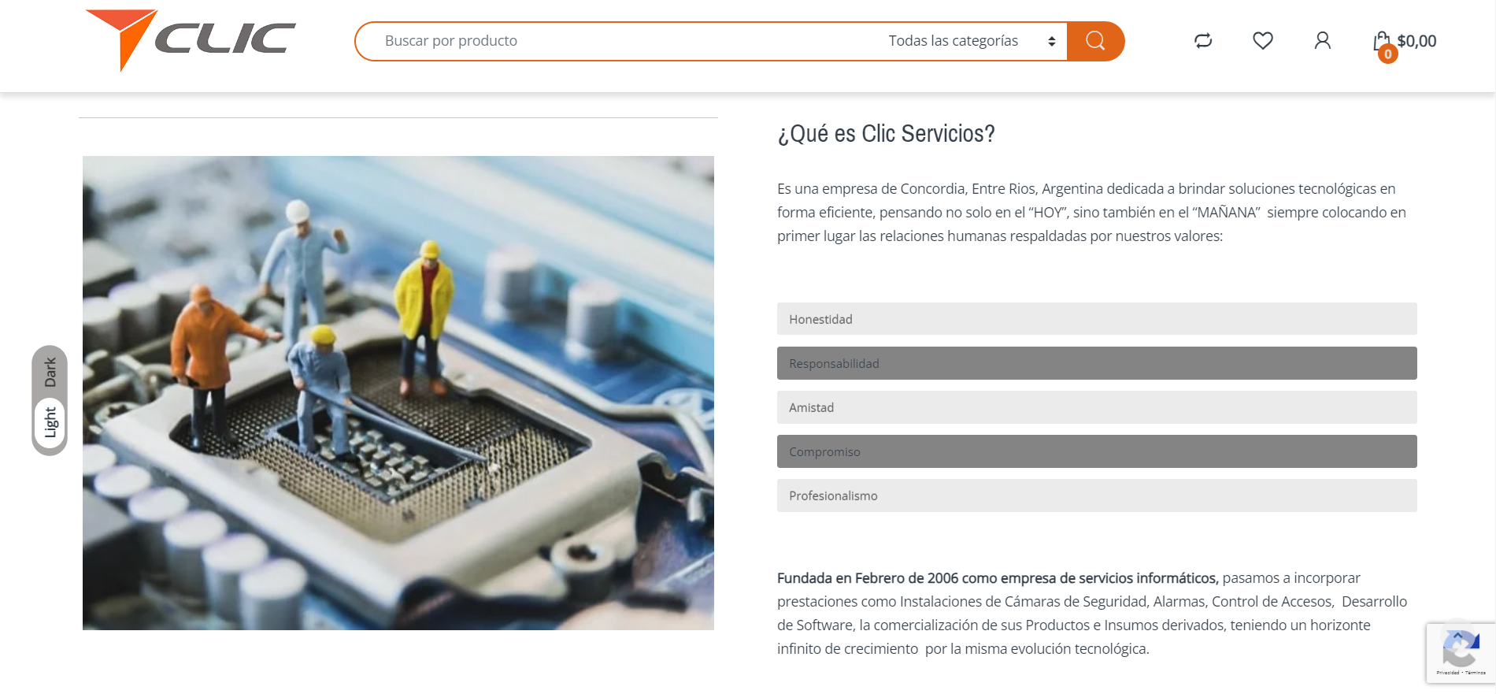Open the compare products refresh icon
Image resolution: width=1496 pixels, height=694 pixels.
point(1203,41)
